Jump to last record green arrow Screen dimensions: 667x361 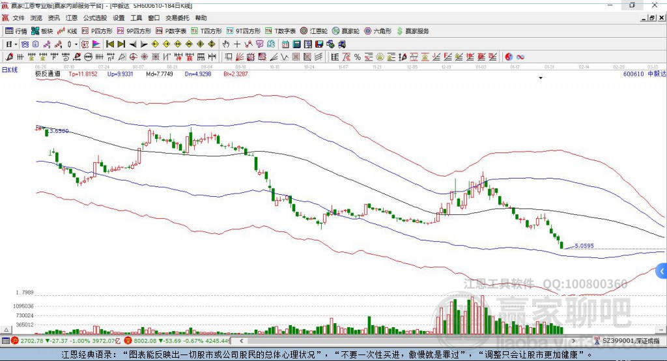[121, 44]
